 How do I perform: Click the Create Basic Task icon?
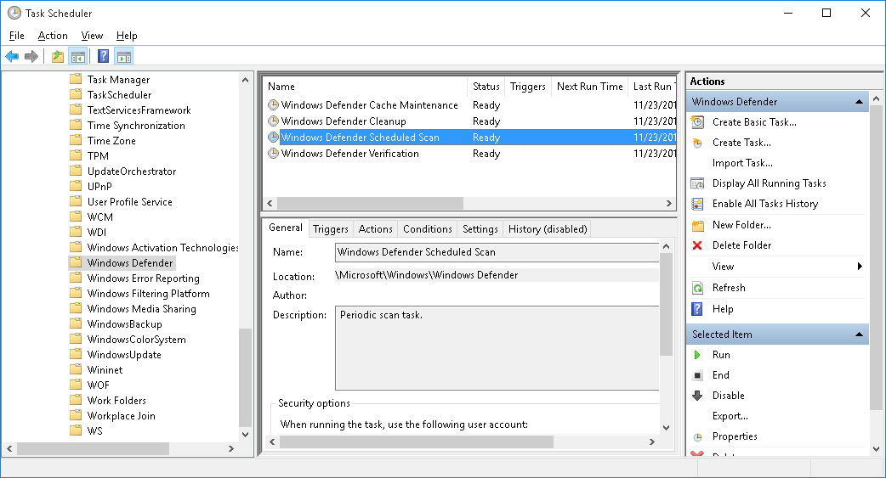[698, 122]
